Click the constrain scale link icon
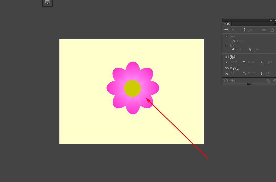This screenshot has height=182, width=276. click(x=264, y=30)
